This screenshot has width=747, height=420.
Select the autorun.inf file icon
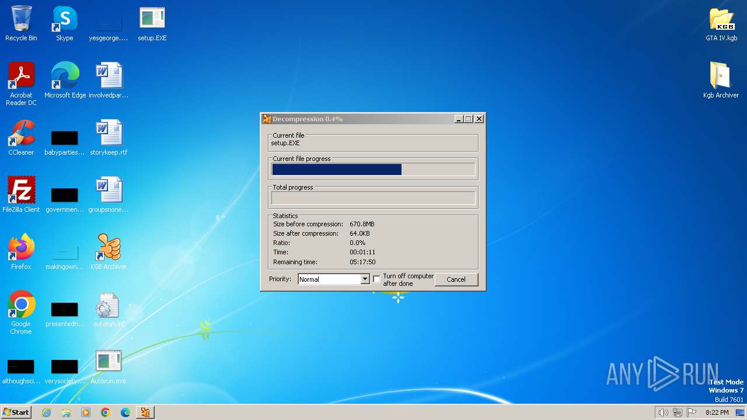point(109,309)
